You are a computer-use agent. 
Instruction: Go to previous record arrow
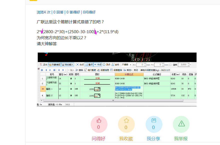coord(46,70)
